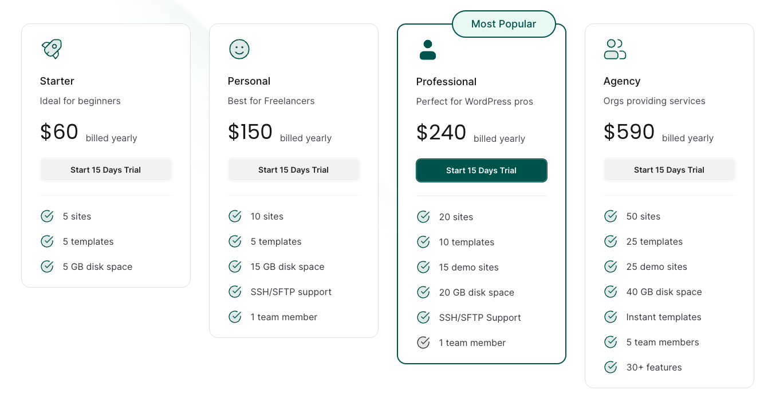This screenshot has width=768, height=398.
Task: Click the $60 Starter price
Action: (59, 132)
